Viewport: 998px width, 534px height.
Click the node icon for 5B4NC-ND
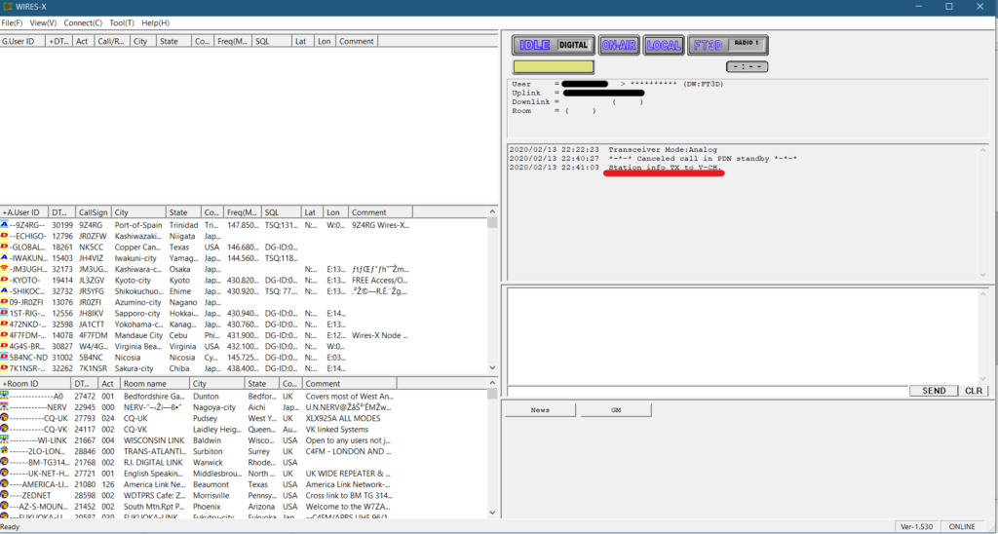click(x=5, y=357)
